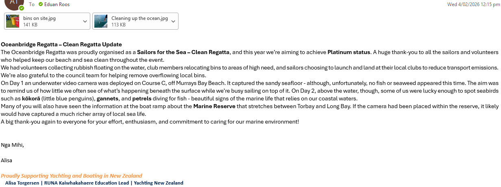Click the Nga Mihi sign-off line
Image resolution: width=501 pixels, height=187 pixels.
[x=12, y=145]
